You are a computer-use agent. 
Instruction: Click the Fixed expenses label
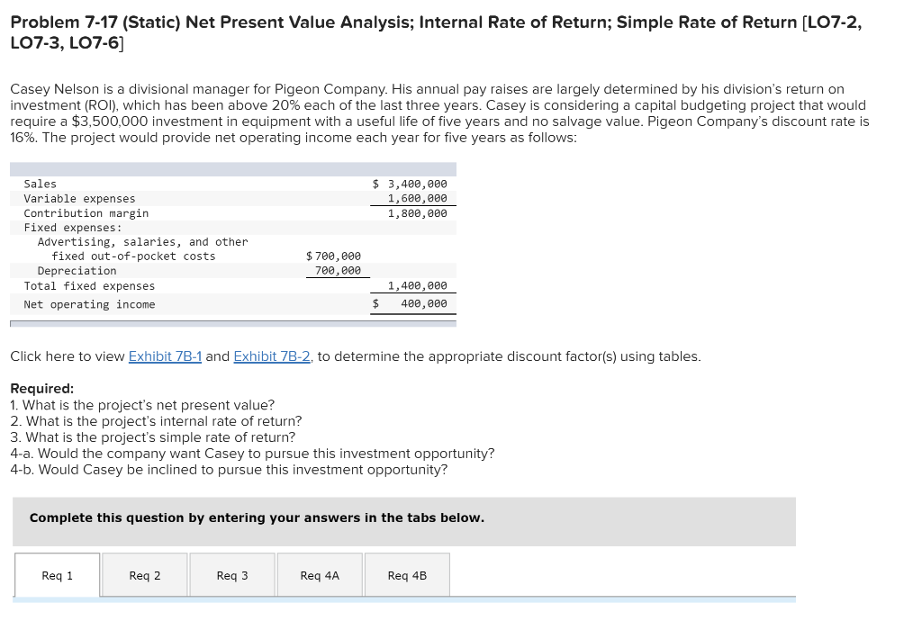[x=72, y=228]
